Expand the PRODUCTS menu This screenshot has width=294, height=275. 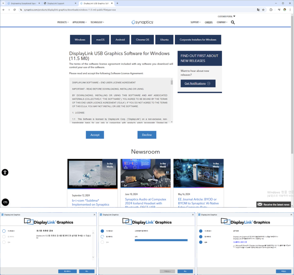pyautogui.click(x=63, y=22)
